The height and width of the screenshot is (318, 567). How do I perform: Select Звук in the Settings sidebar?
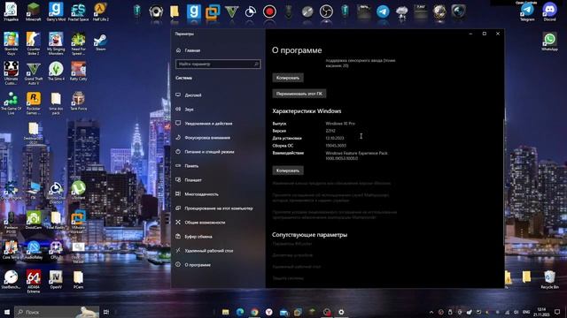pyautogui.click(x=189, y=110)
